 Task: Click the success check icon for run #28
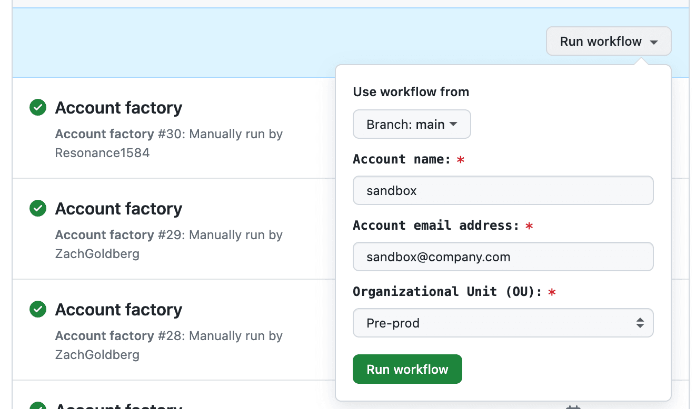[38, 310]
